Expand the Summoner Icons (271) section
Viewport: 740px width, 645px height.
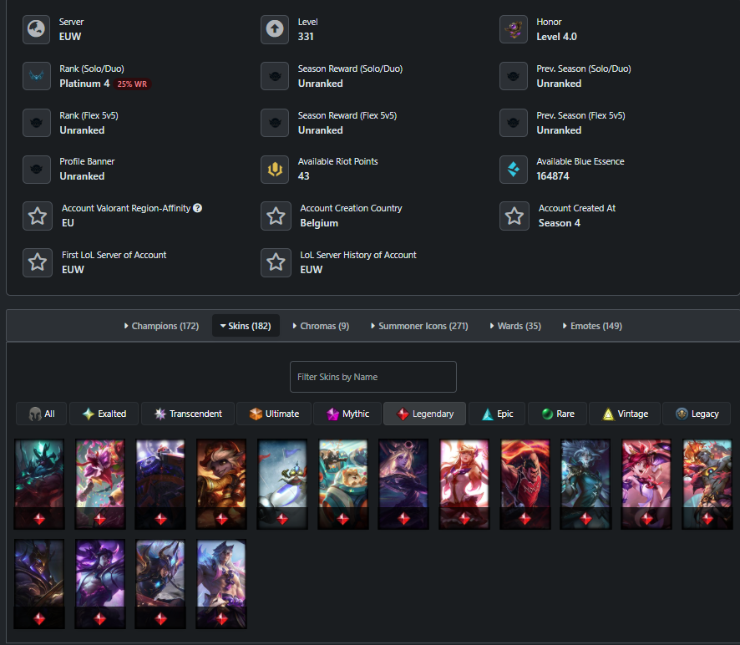[419, 326]
